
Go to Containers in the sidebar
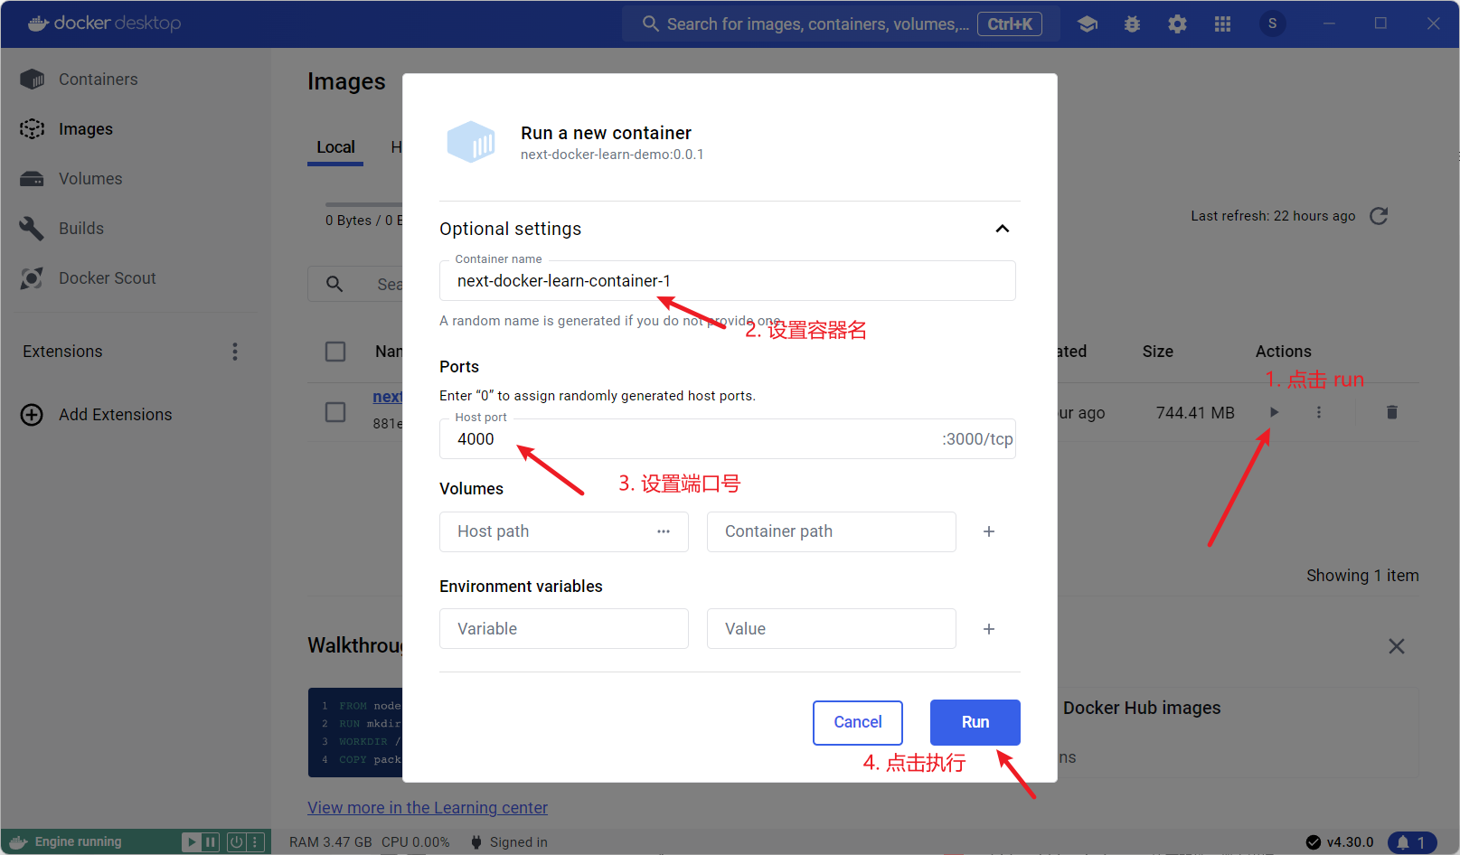[98, 80]
